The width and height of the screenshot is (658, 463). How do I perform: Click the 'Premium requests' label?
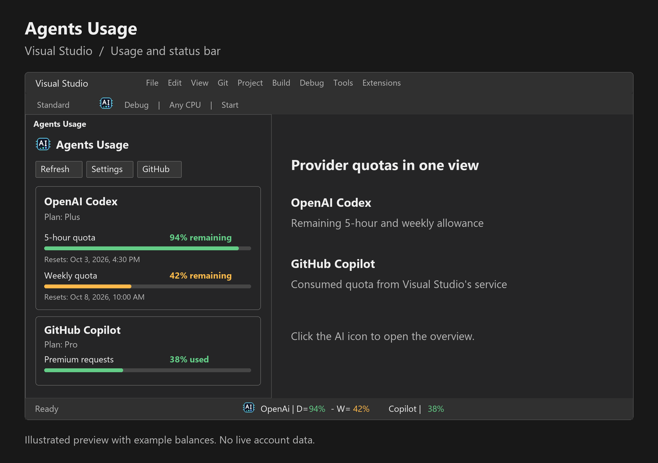click(79, 360)
